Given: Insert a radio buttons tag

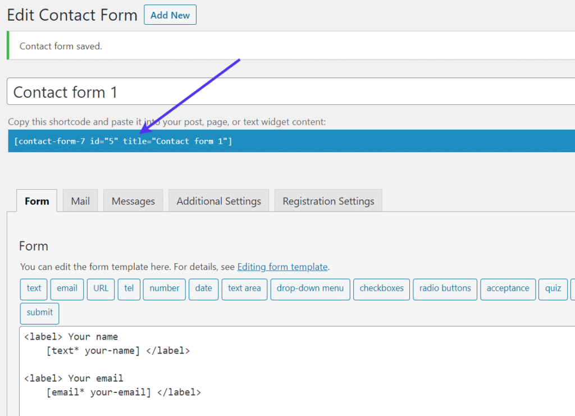Looking at the screenshot, I should pos(445,289).
